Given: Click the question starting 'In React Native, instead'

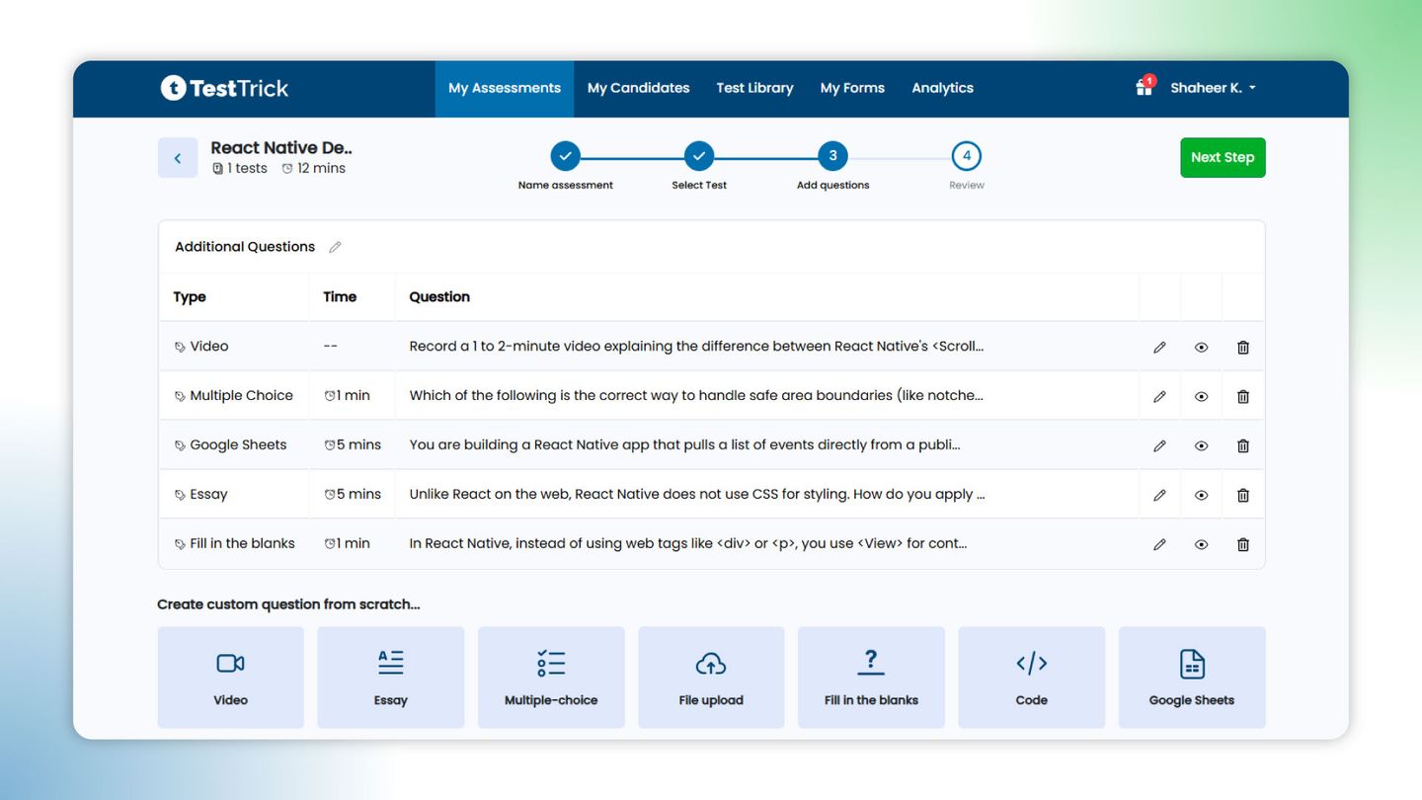Looking at the screenshot, I should (x=688, y=544).
